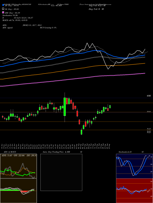Click the CL: 41.43 closing price label
Viewport: 153px width, 203px height.
[x=56, y=6]
